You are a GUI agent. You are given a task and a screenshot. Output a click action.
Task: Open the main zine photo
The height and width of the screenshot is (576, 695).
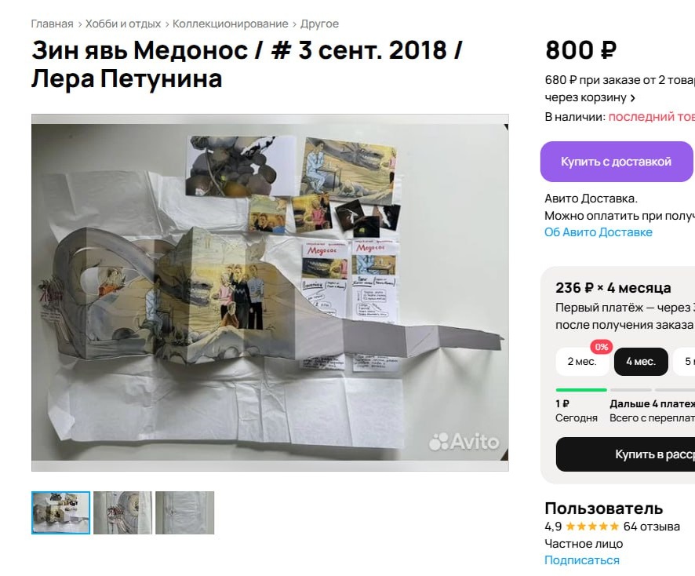click(270, 292)
